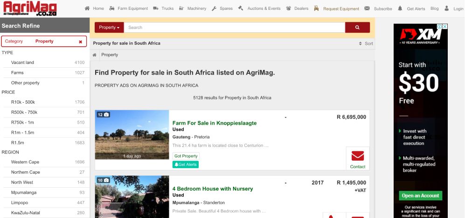Open the Trucks menu item
Screen dimensions: 465x218
(167, 8)
